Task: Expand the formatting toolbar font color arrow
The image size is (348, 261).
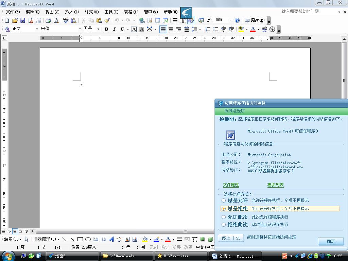Action: tap(258, 29)
